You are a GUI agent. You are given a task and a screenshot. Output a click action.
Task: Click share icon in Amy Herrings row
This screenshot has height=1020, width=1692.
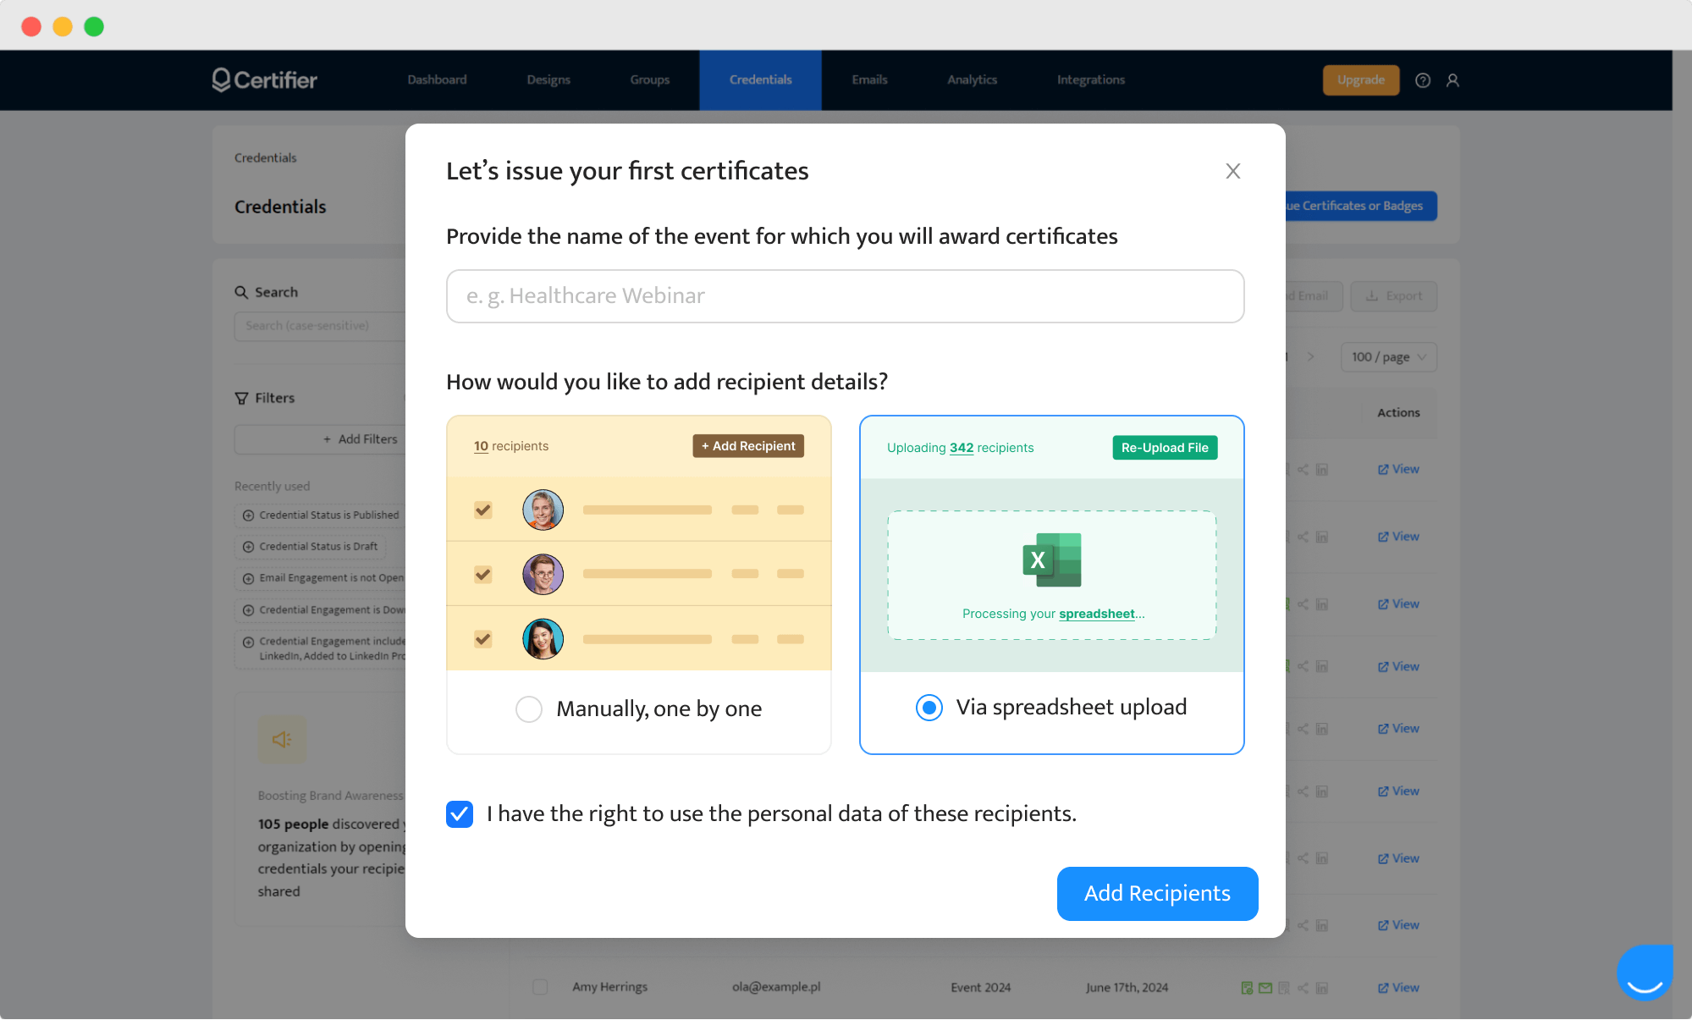point(1303,988)
